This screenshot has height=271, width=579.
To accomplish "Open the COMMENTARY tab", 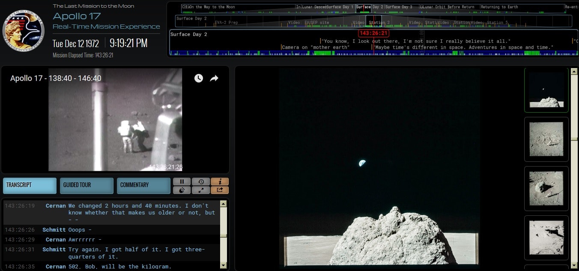I will [143, 185].
